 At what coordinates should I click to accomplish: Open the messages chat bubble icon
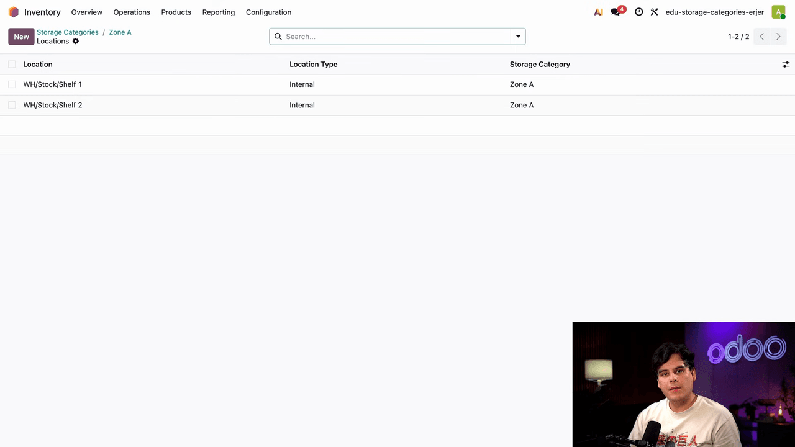[616, 12]
